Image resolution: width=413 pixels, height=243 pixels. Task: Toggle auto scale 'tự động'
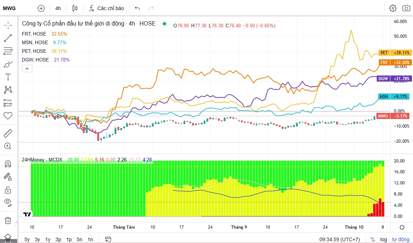point(401,239)
